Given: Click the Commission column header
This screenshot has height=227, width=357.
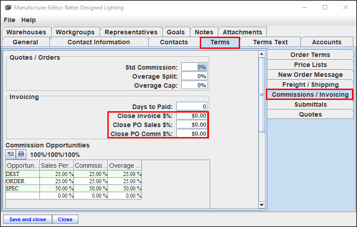Looking at the screenshot, I should click(x=91, y=166).
